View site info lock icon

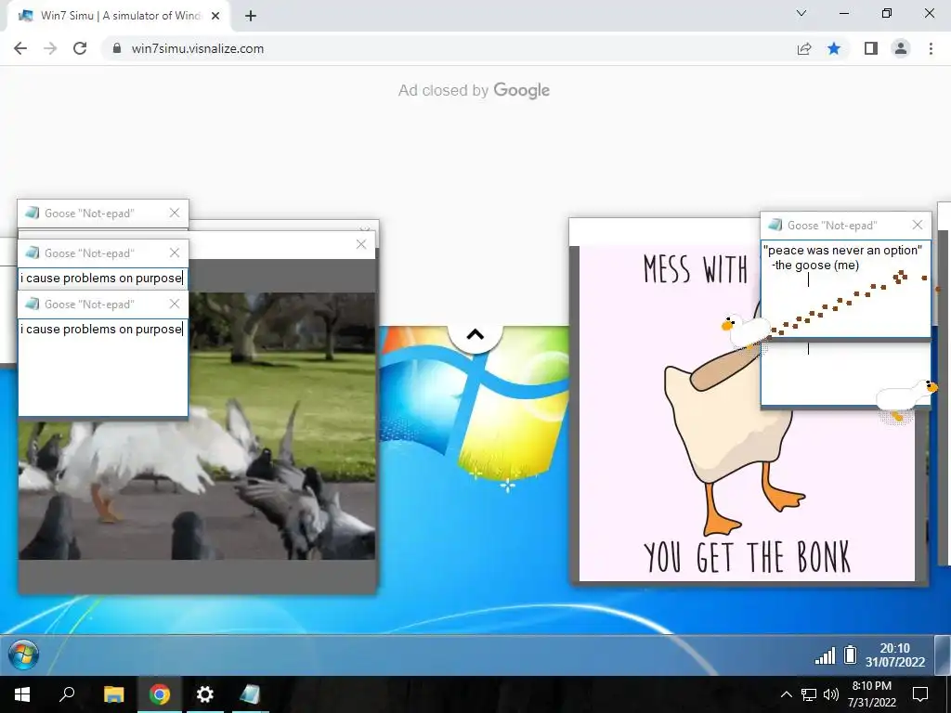pos(117,48)
